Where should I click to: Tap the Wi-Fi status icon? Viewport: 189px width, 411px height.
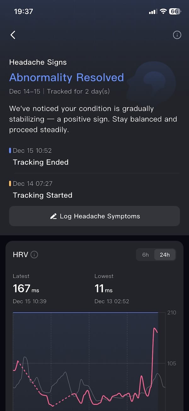coord(163,11)
